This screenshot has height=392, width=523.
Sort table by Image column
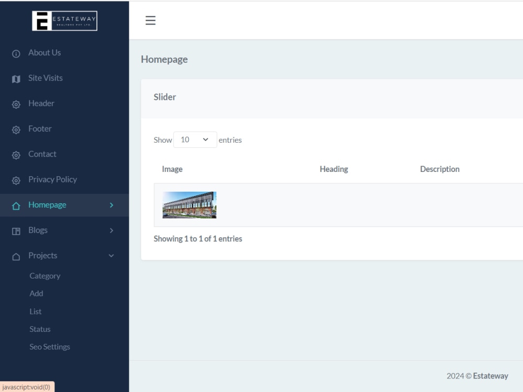coord(172,169)
